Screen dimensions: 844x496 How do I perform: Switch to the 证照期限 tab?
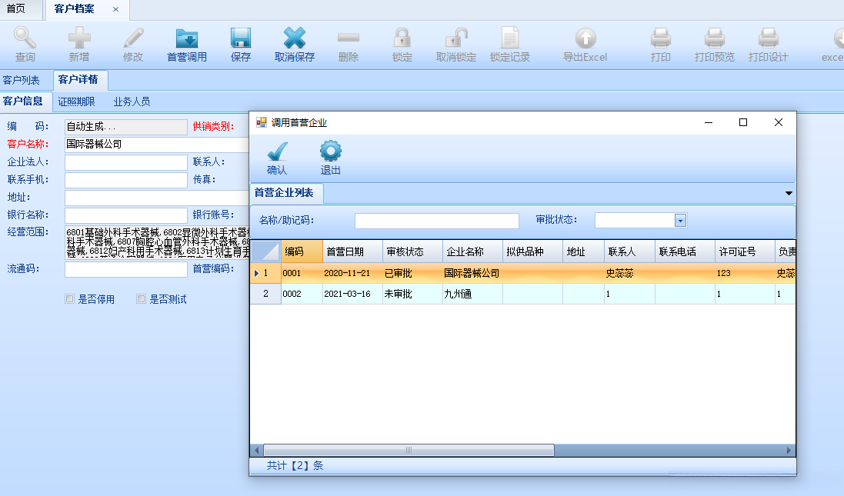coord(76,102)
